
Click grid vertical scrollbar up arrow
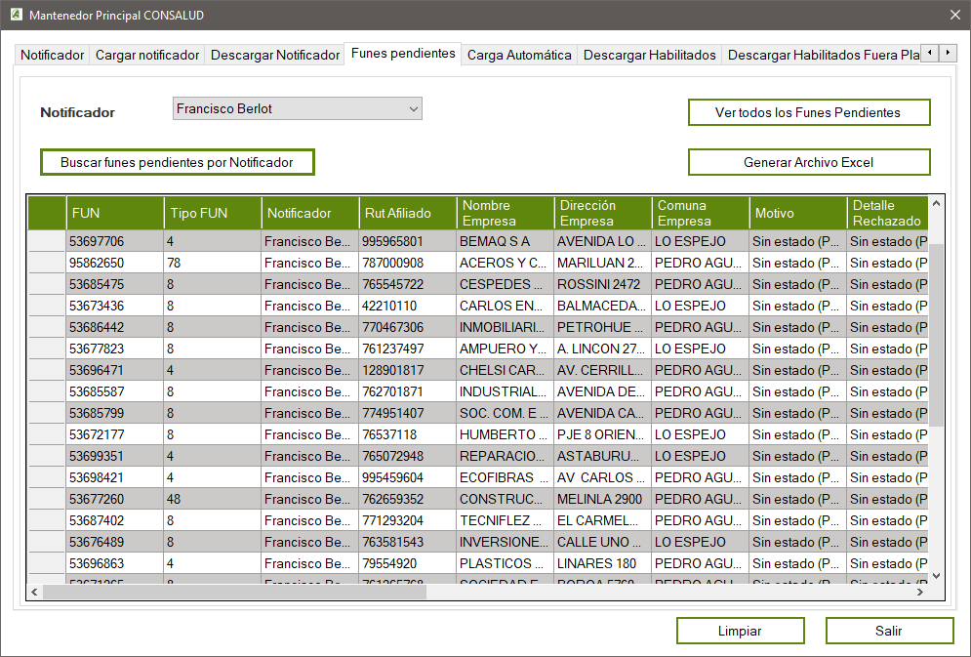coord(937,205)
